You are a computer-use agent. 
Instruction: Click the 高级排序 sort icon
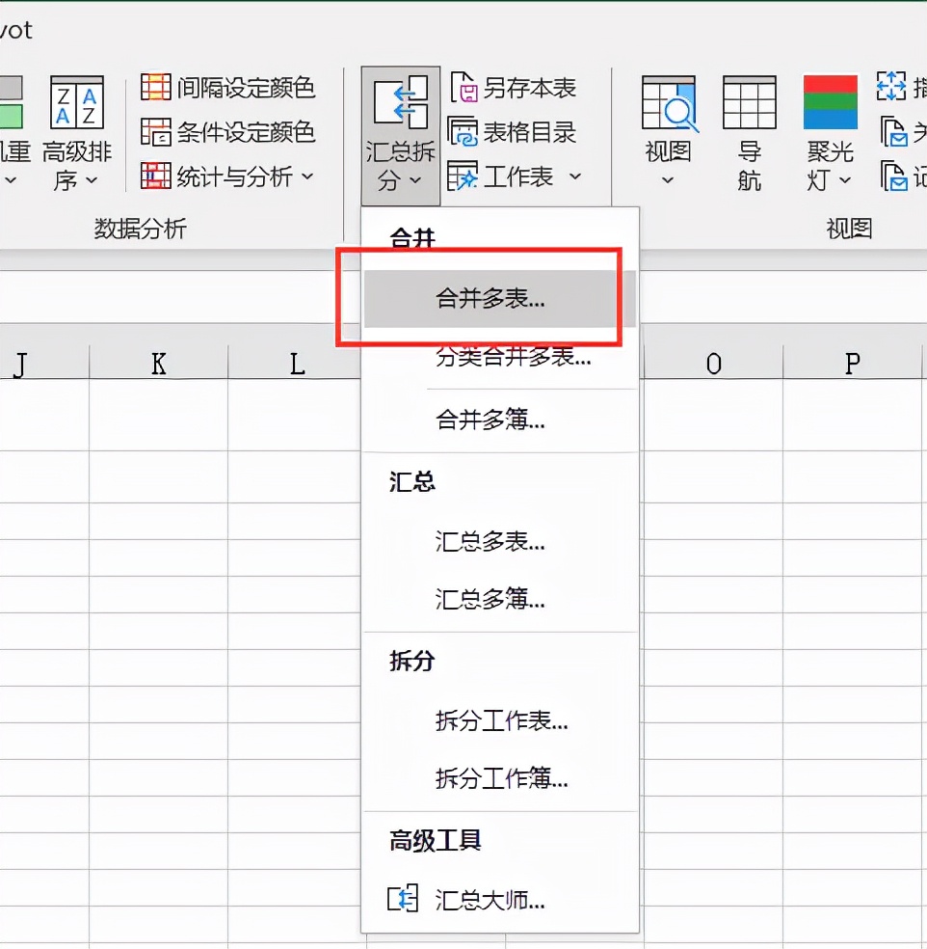(x=77, y=101)
